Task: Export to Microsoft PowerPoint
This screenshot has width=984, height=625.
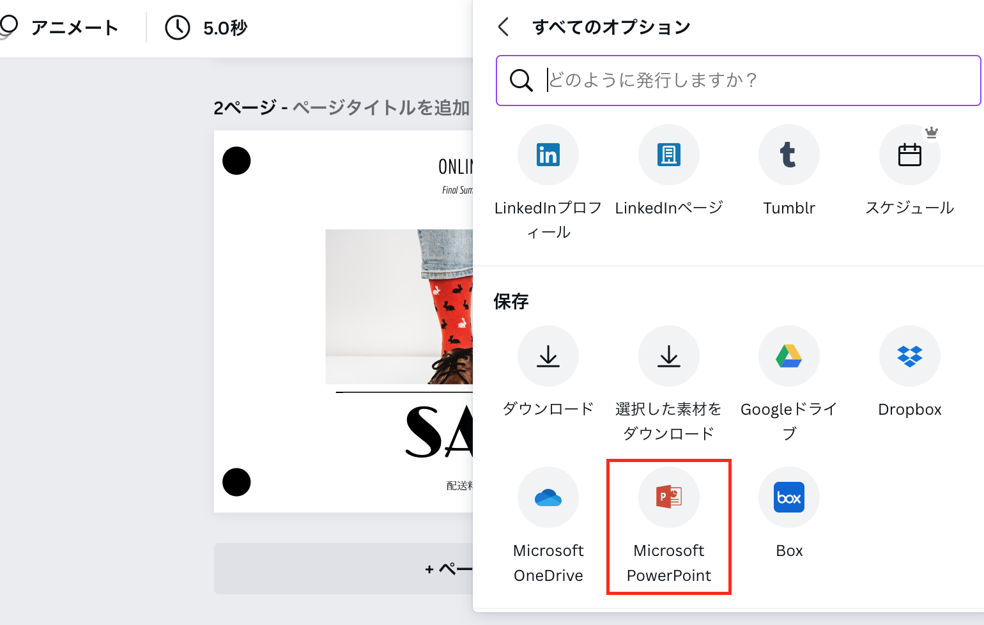Action: 669,497
